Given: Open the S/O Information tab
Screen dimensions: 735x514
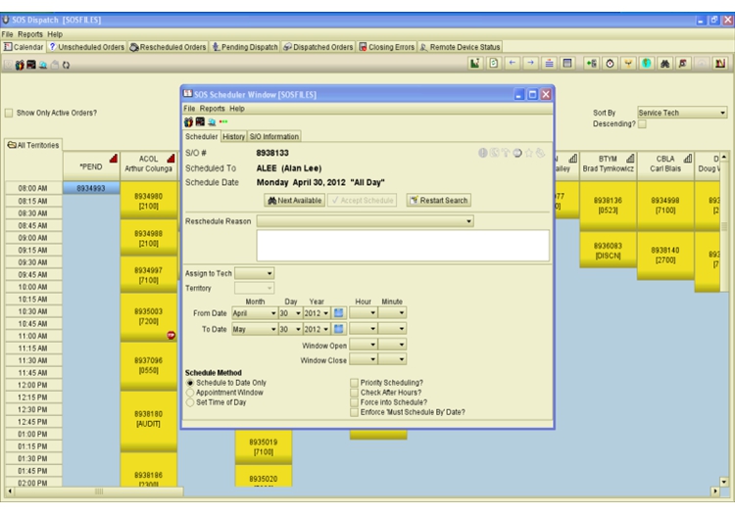Looking at the screenshot, I should (x=273, y=136).
